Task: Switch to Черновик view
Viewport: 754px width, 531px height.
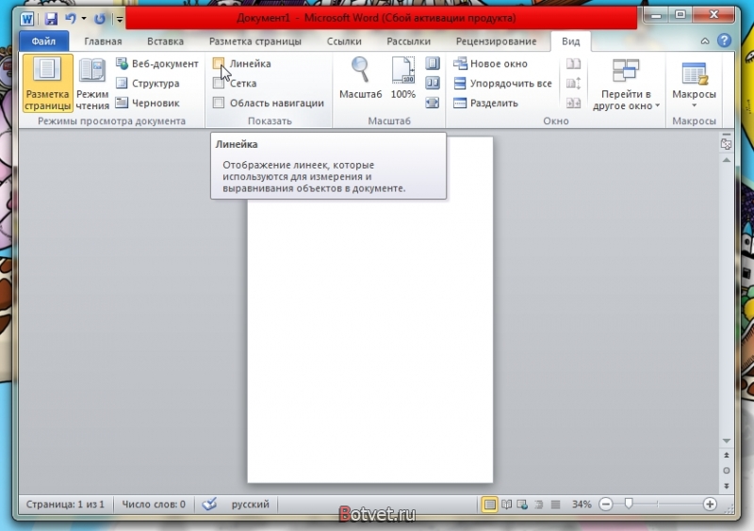Action: [x=148, y=103]
